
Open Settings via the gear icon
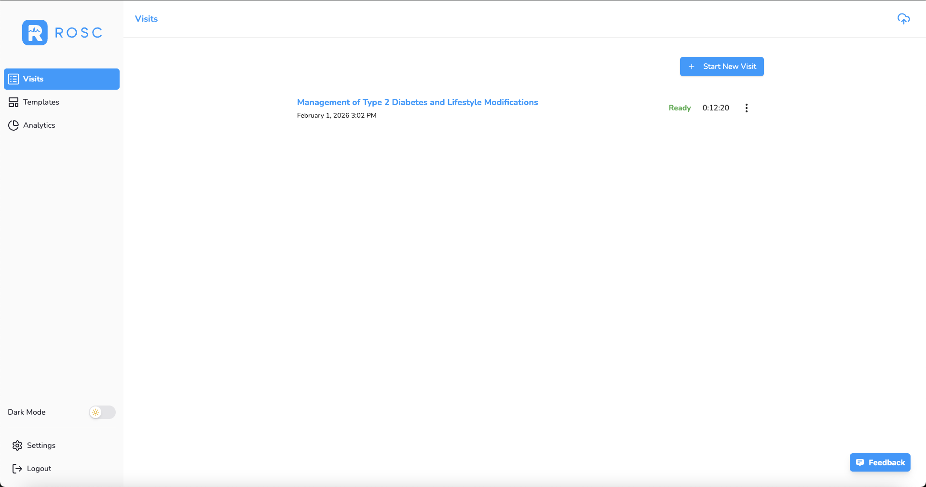(17, 446)
